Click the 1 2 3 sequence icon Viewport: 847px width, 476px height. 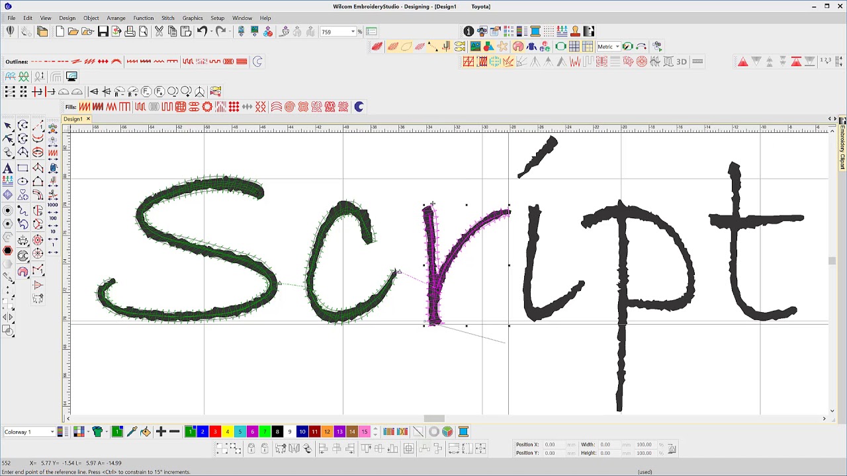[825, 61]
